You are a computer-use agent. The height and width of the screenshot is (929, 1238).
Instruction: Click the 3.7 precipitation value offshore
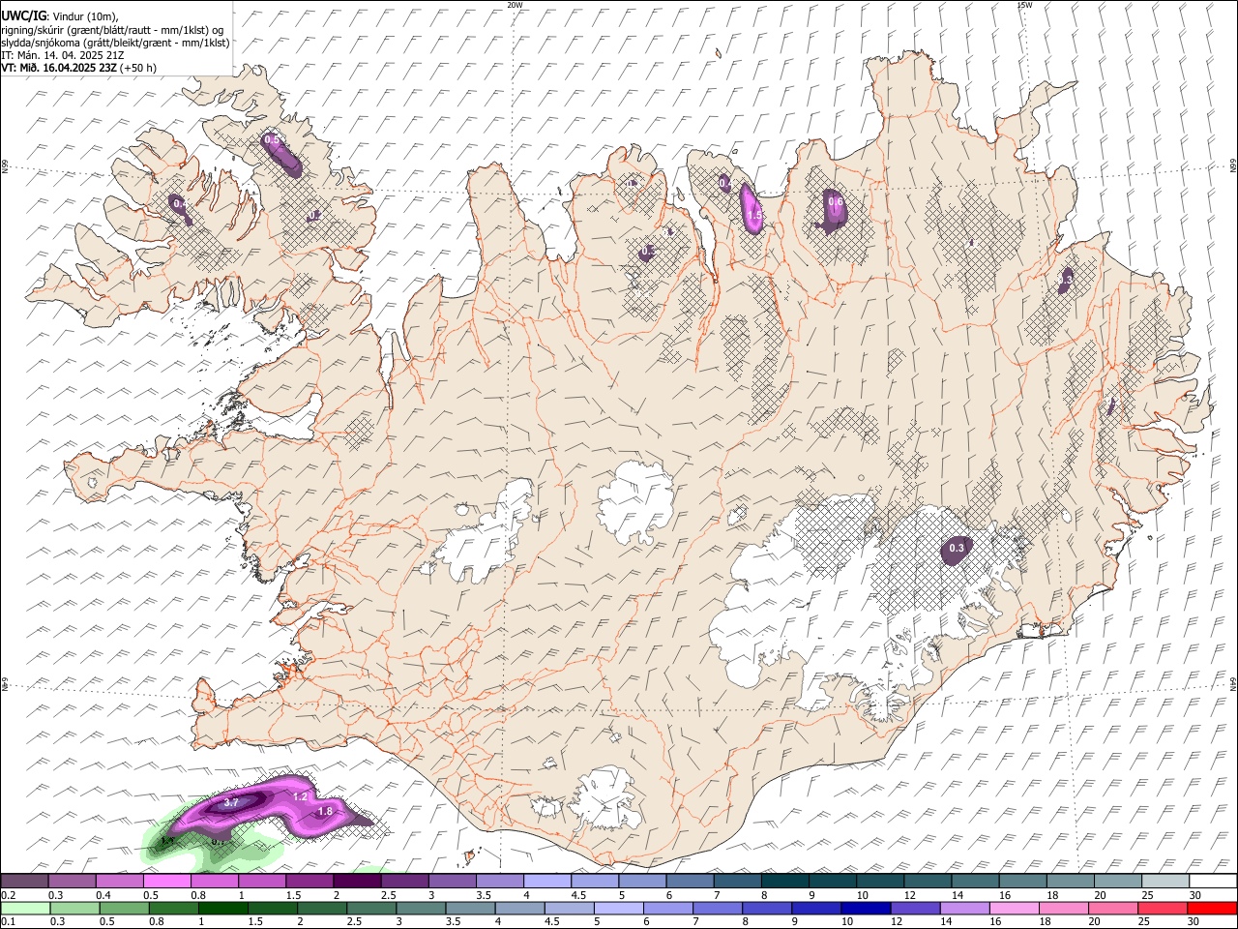point(231,803)
